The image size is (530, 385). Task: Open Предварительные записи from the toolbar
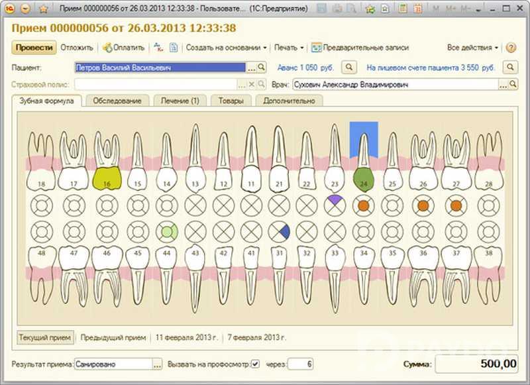360,48
